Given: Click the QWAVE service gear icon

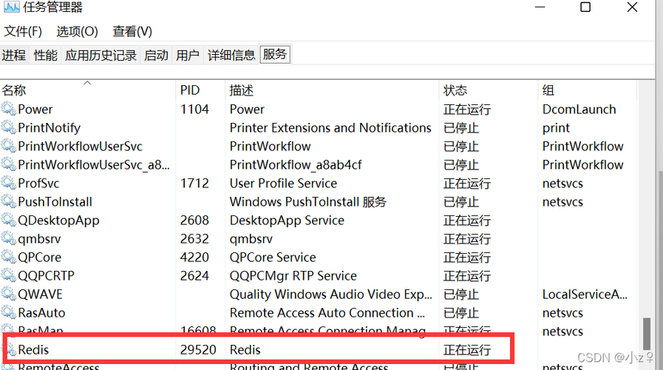Looking at the screenshot, I should [9, 295].
